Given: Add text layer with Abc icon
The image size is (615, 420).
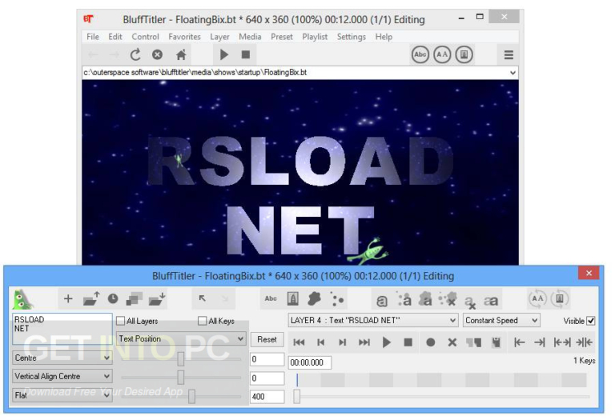Looking at the screenshot, I should click(x=271, y=298).
